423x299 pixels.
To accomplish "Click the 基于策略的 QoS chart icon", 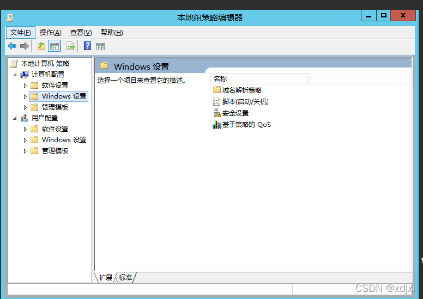I will [x=217, y=124].
